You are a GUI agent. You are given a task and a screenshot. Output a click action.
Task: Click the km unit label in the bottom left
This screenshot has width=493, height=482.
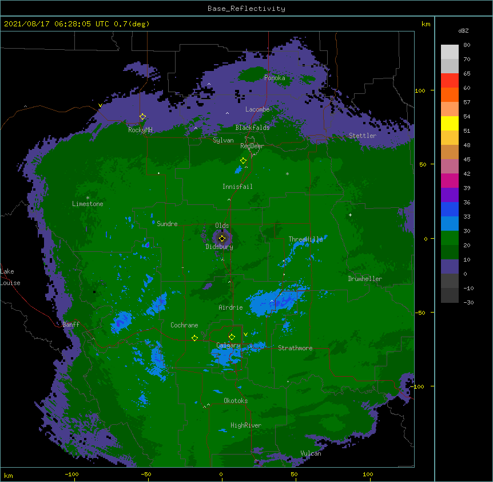pyautogui.click(x=9, y=475)
